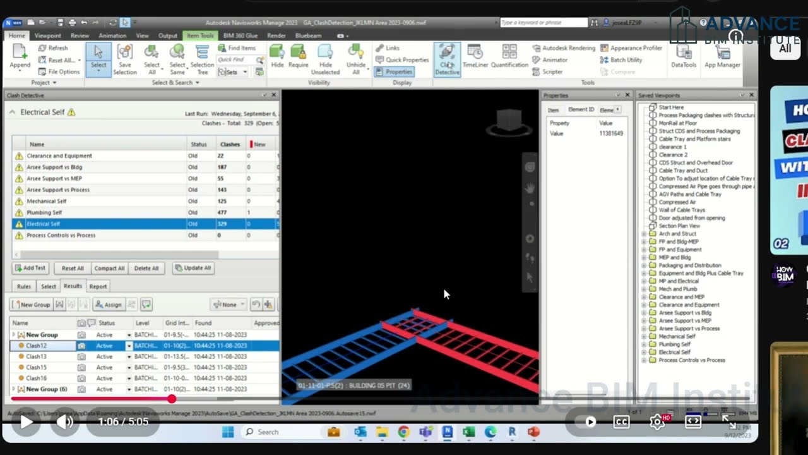The image size is (808, 455).
Task: Expand the Arch and Struct viewpoint folder
Action: point(644,234)
